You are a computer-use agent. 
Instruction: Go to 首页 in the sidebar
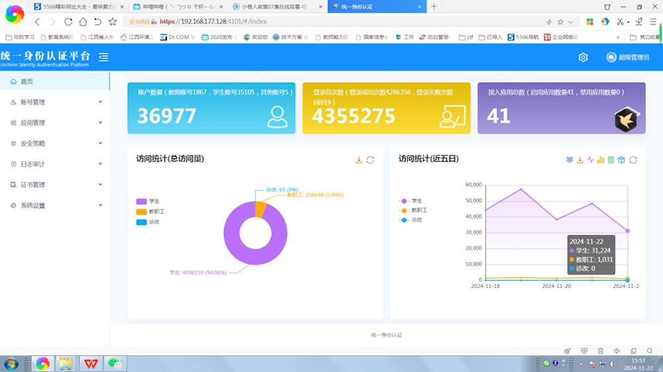tap(27, 81)
